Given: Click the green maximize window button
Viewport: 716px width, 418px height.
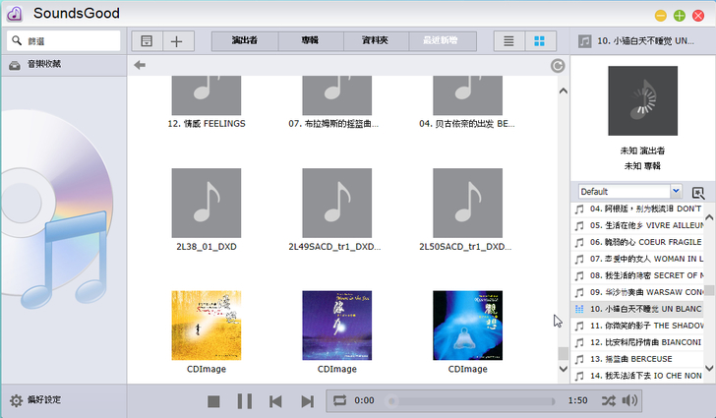Looking at the screenshot, I should pos(680,16).
